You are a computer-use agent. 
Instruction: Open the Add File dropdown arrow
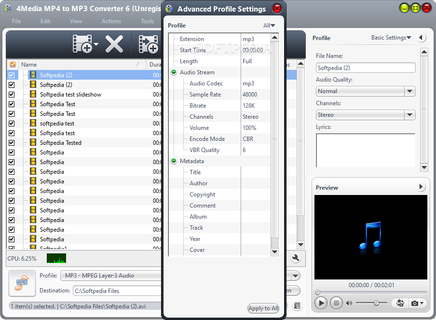point(96,44)
